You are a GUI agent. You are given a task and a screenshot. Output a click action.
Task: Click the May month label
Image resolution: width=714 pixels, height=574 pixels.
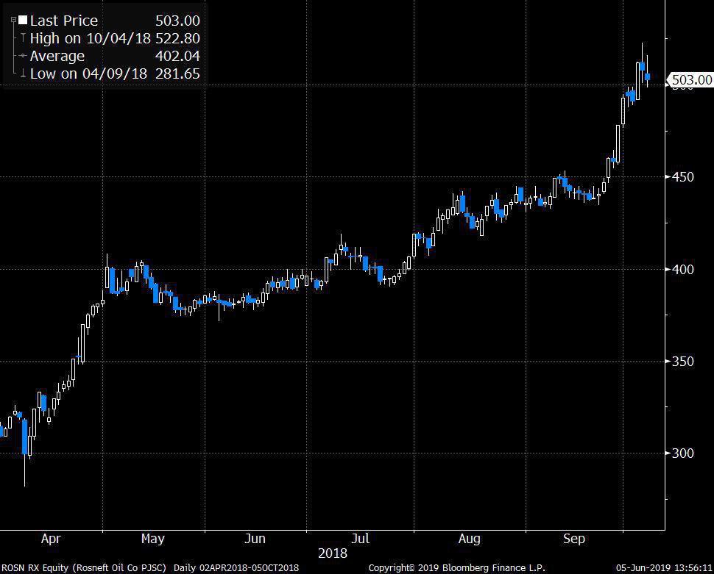[152, 539]
